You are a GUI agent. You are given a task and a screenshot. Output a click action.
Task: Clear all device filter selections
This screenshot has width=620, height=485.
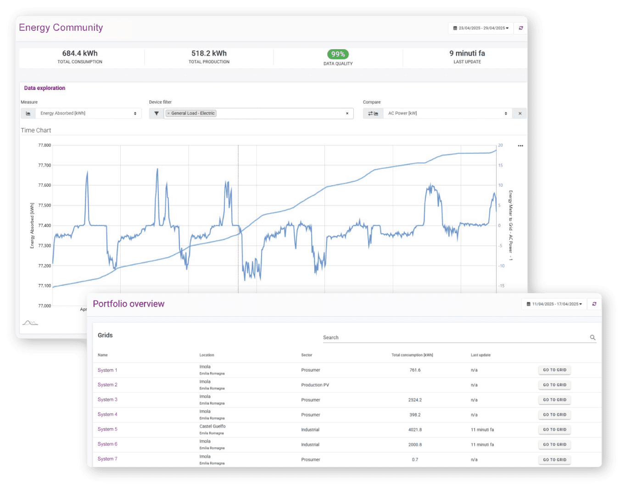click(x=347, y=113)
